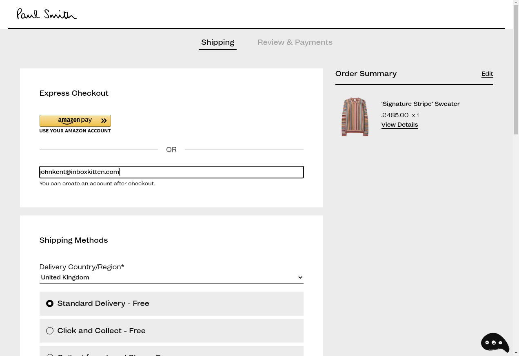519x356 pixels.
Task: Click the 'Signature Stripe' Sweater product name
Action: (421, 104)
